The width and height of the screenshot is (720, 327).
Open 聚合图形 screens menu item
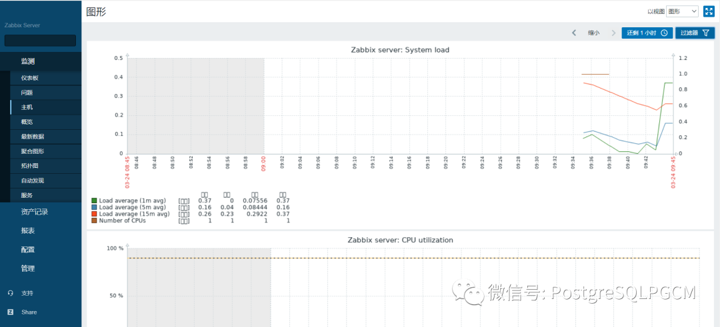click(x=45, y=151)
